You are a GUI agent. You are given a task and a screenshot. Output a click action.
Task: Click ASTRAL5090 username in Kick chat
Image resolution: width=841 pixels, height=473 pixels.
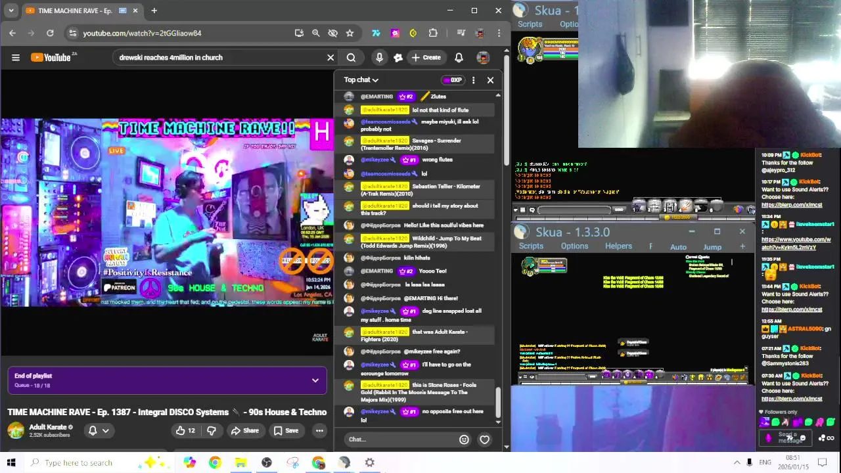click(804, 328)
